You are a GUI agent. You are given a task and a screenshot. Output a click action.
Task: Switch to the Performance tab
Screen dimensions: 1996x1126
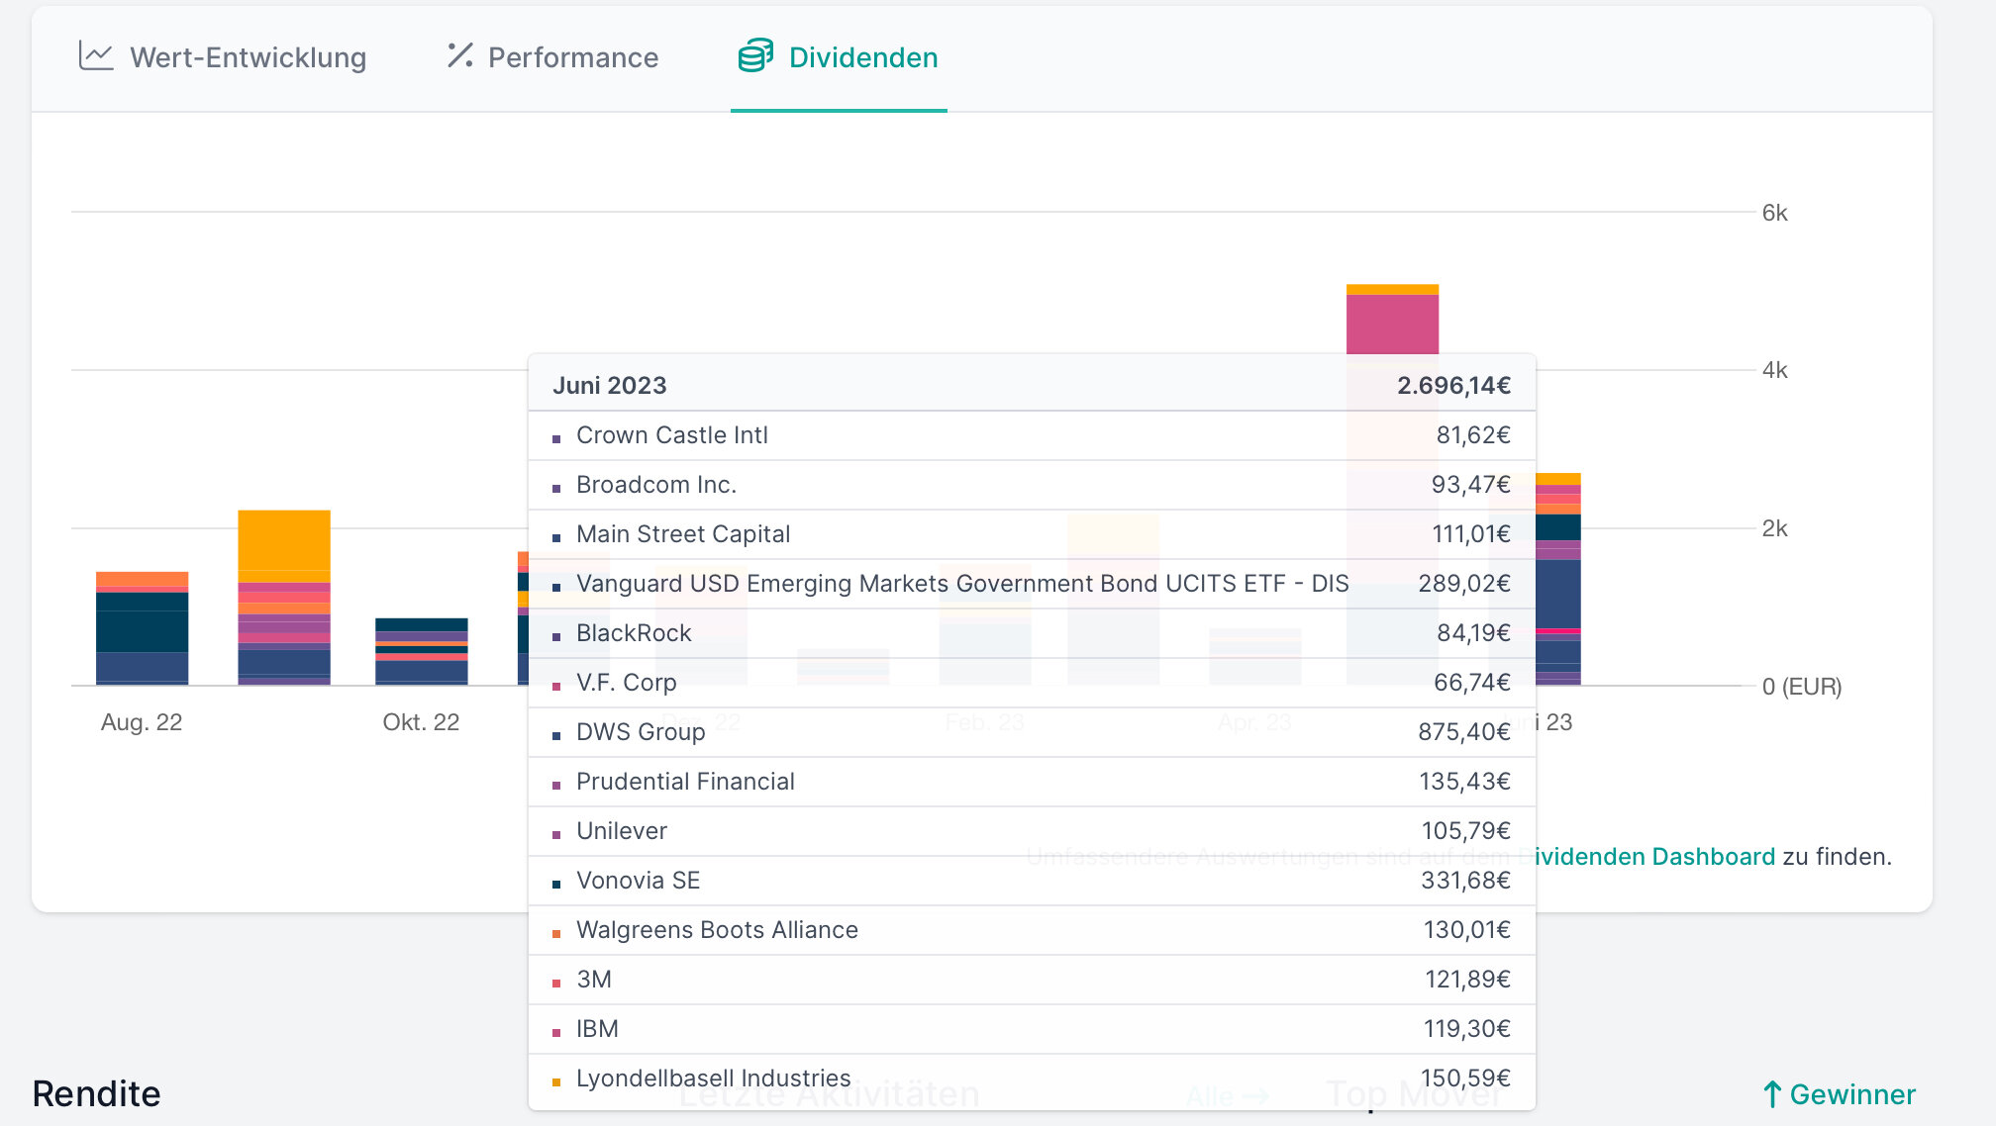point(572,57)
